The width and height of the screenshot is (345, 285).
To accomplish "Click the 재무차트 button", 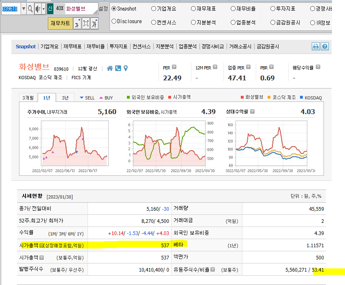I will (60, 24).
